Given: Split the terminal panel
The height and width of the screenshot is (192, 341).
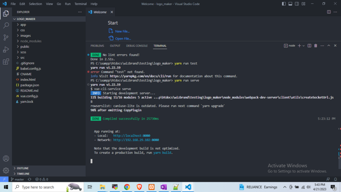Looking at the screenshot, I should coord(309,46).
